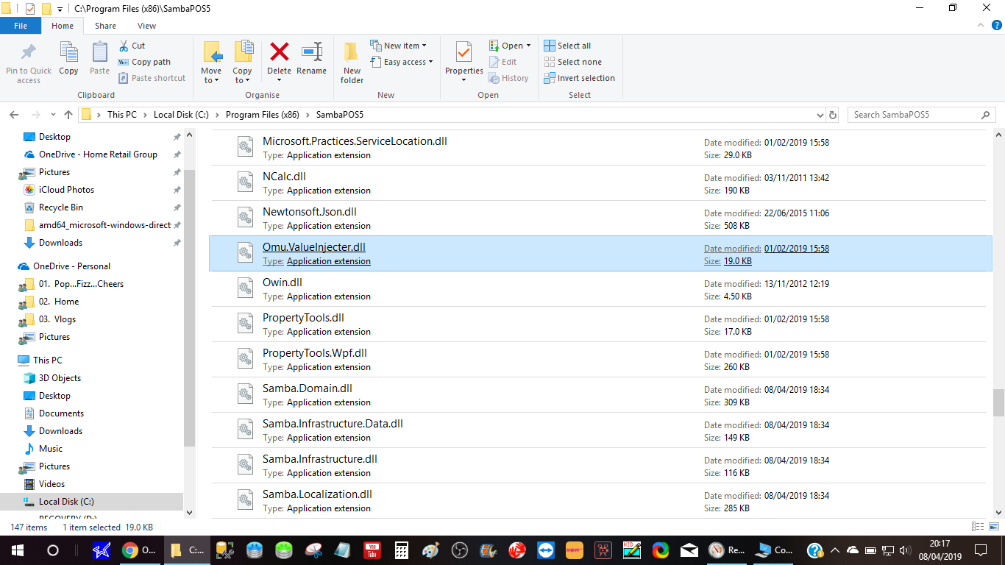Image resolution: width=1005 pixels, height=565 pixels.
Task: Pin to Quick access icon
Action: coord(29,60)
